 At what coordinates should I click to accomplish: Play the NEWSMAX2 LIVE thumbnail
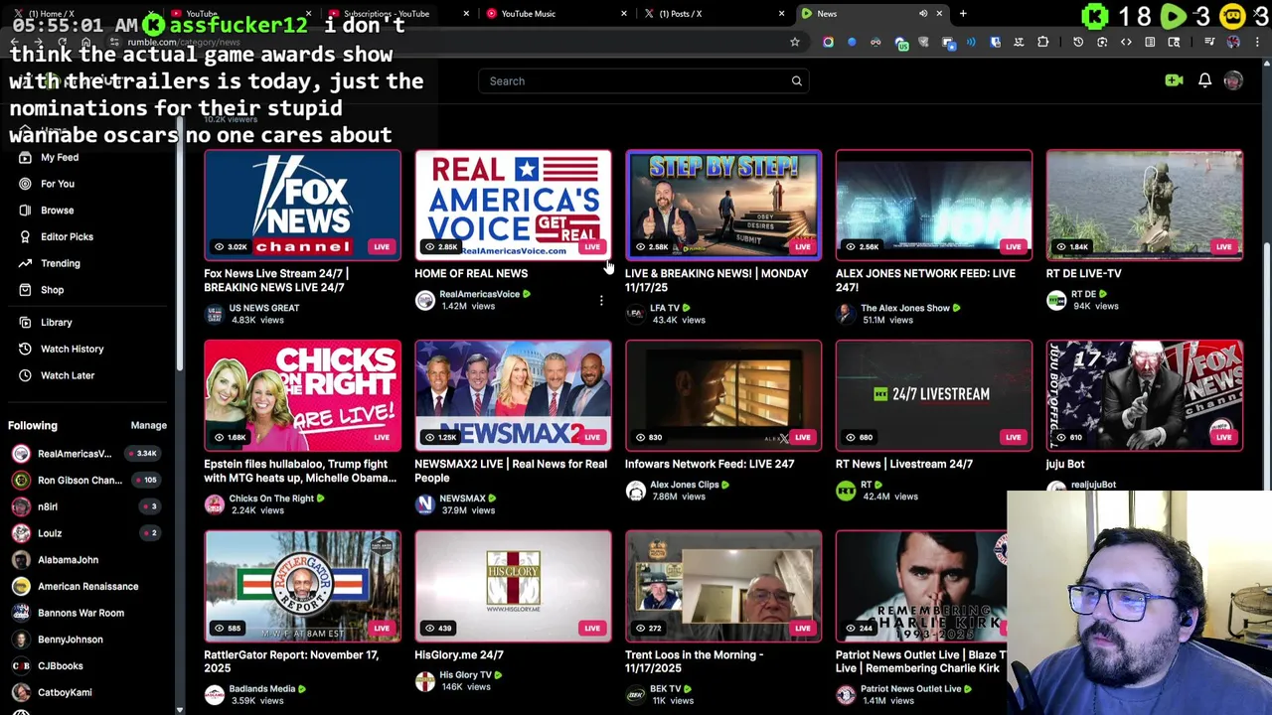pos(513,395)
